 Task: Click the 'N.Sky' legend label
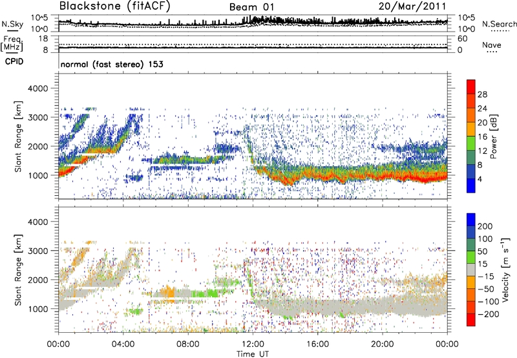(12, 24)
